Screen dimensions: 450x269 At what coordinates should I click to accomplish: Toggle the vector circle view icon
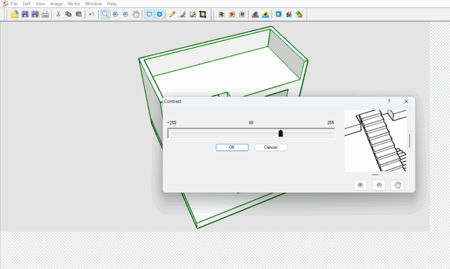pyautogui.click(x=159, y=14)
